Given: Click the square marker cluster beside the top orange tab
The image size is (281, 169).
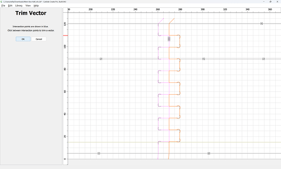Looking at the screenshot, I should pyautogui.click(x=169, y=39).
